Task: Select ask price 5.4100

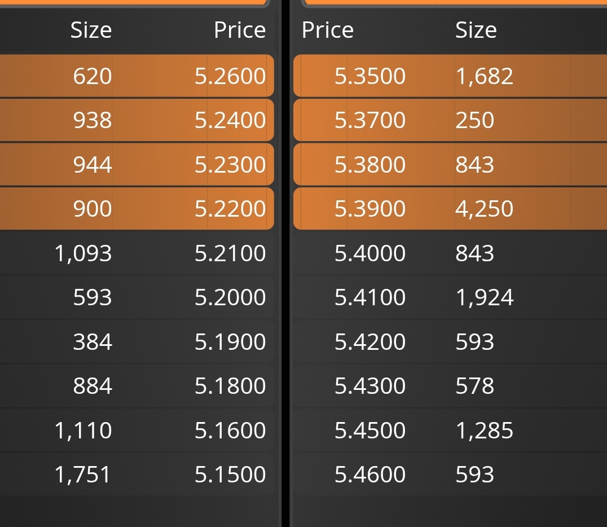Action: pos(370,297)
